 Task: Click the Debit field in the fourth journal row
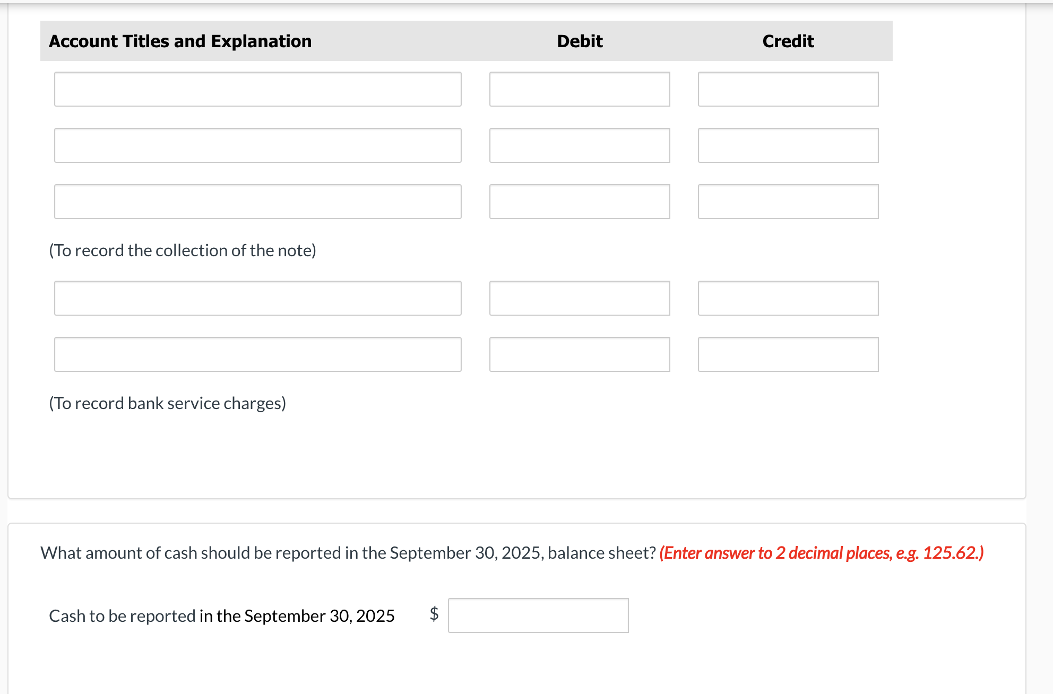click(580, 298)
